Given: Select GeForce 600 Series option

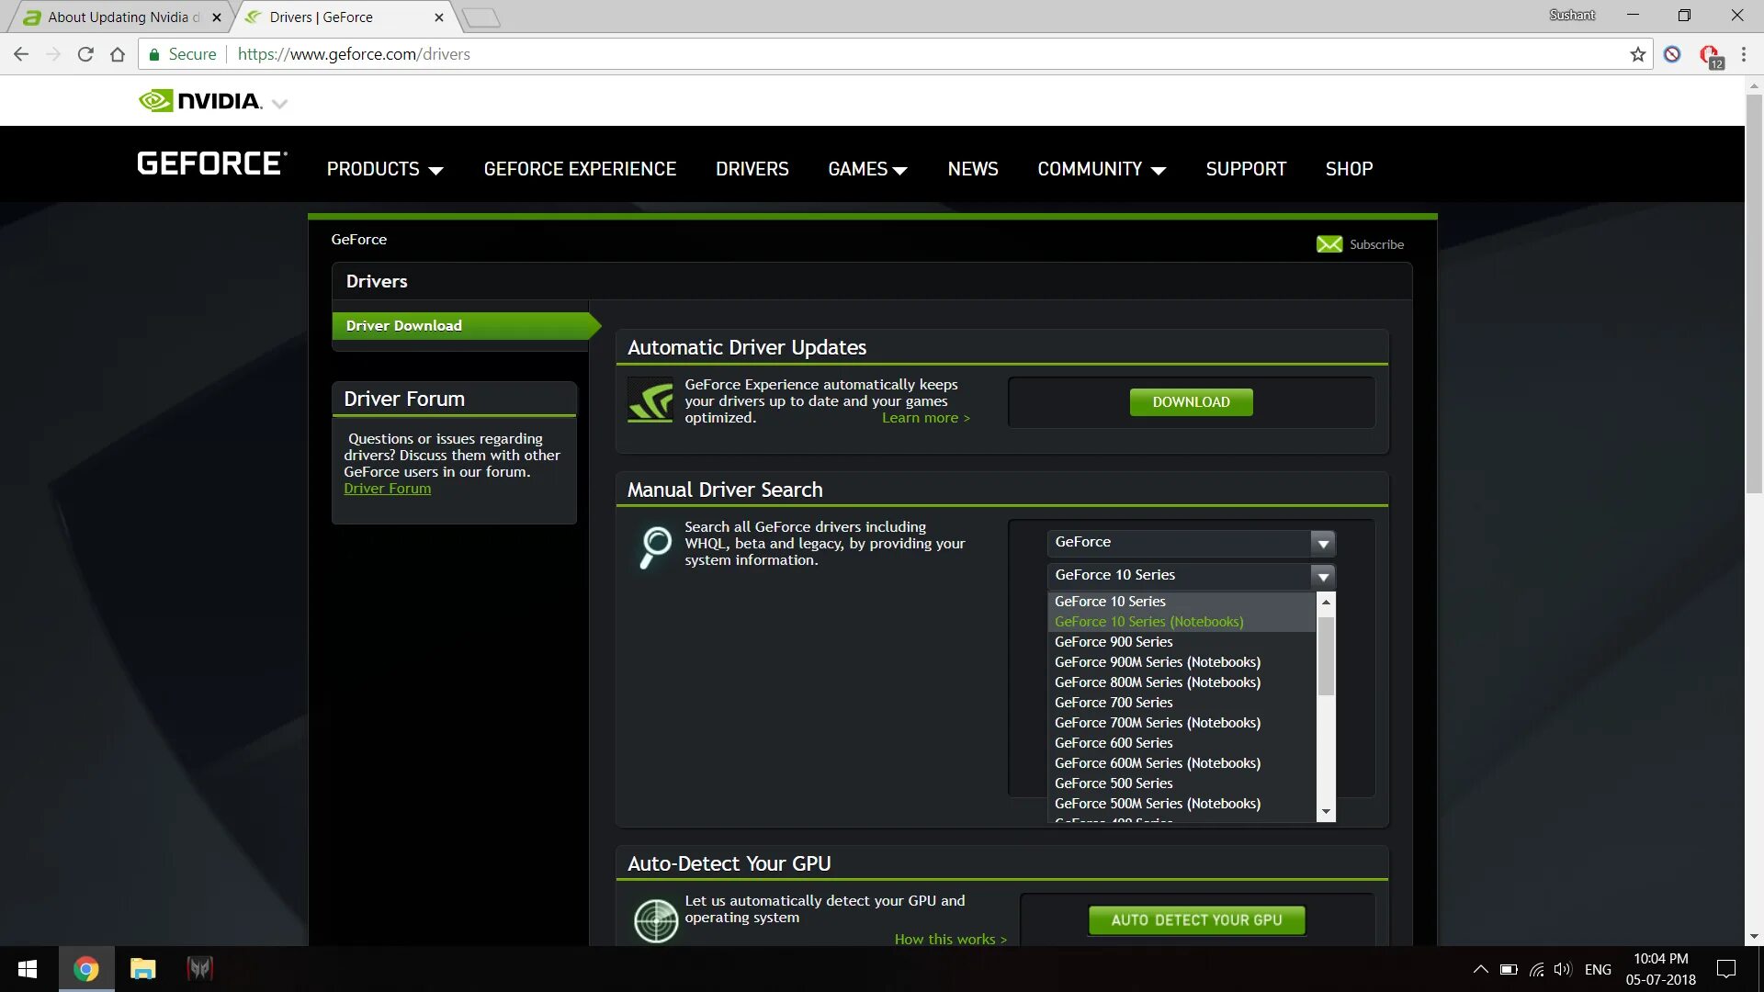Looking at the screenshot, I should tap(1182, 743).
